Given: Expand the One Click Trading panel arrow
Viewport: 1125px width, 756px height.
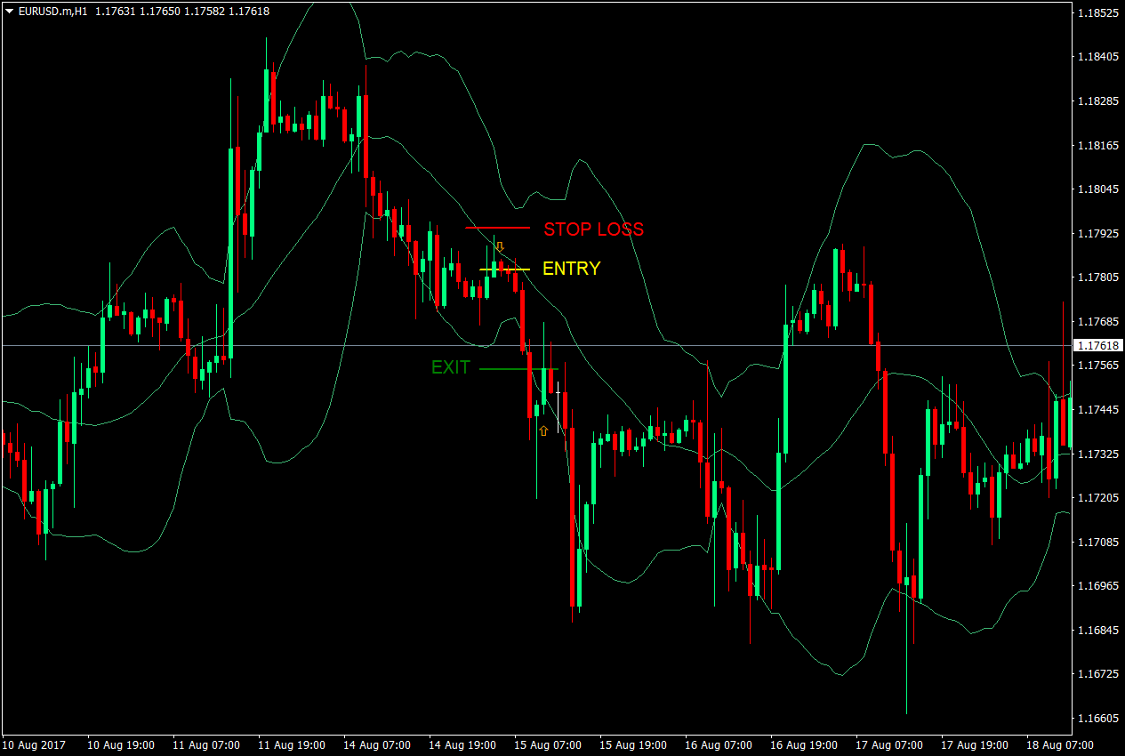Looking at the screenshot, I should pos(7,12).
